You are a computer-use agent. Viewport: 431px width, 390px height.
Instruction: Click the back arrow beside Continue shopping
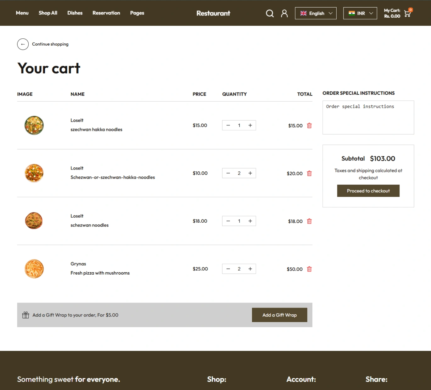[23, 44]
